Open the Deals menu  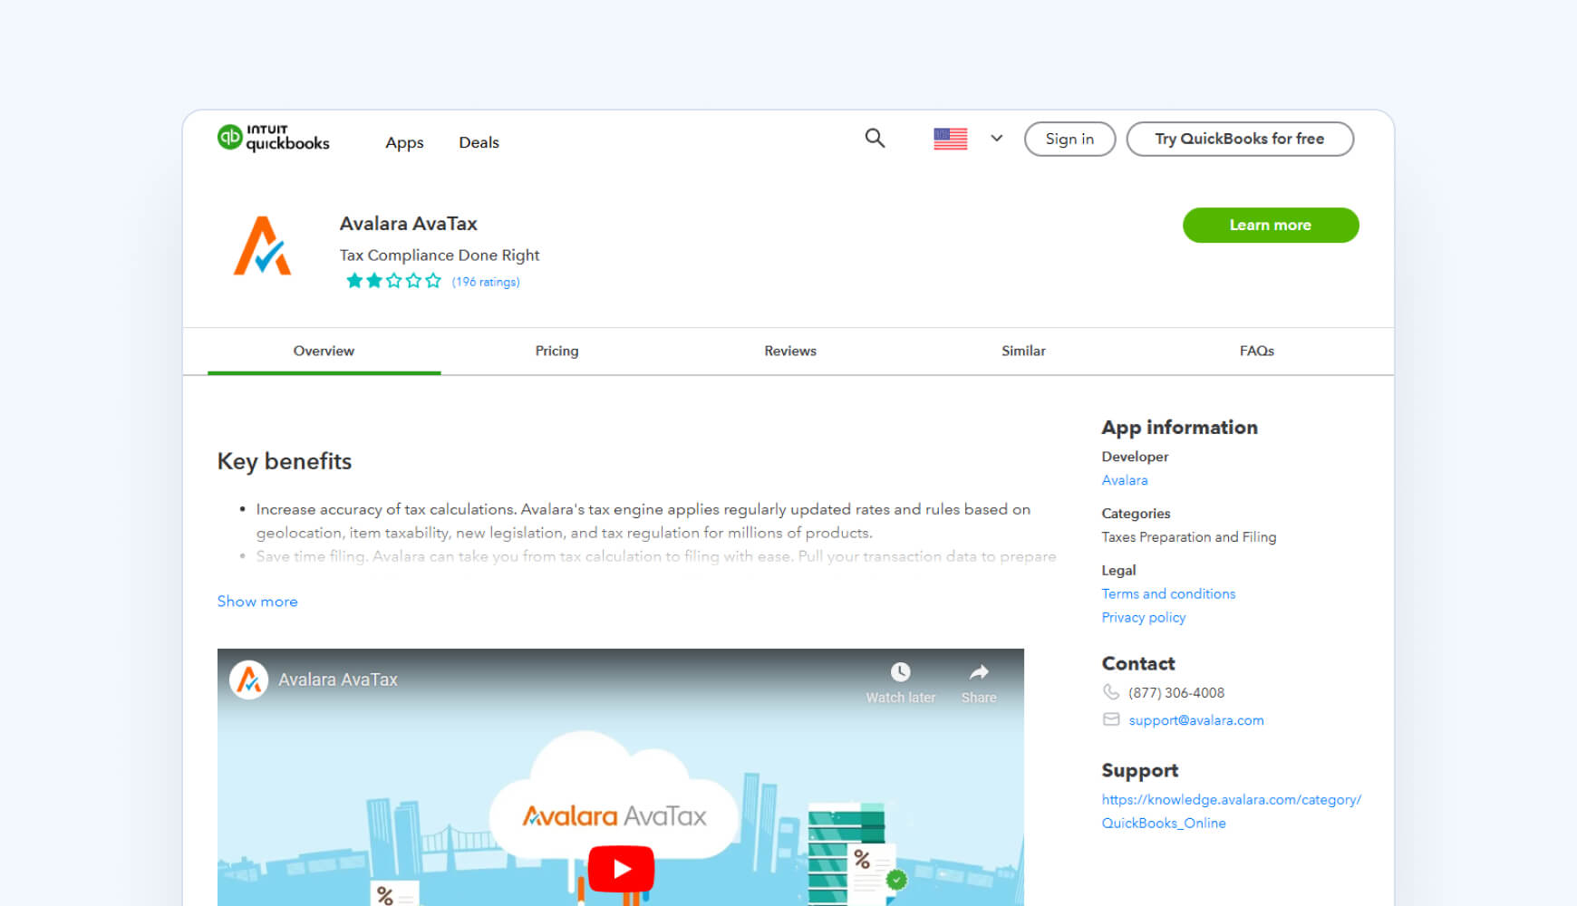pyautogui.click(x=479, y=142)
